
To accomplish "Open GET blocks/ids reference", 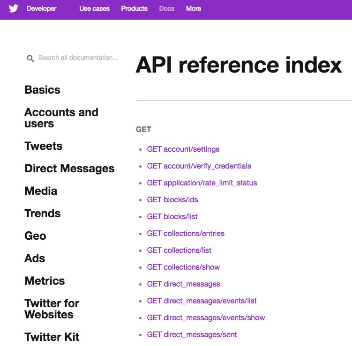I will pyautogui.click(x=172, y=200).
